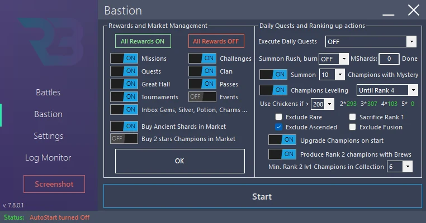Uncheck the Exclude Ascended checkbox
The image size is (426, 223).
pyautogui.click(x=278, y=127)
